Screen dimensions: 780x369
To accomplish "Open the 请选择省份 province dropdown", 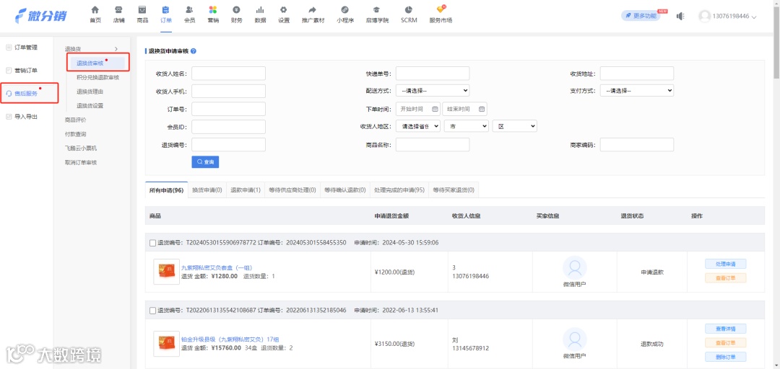I will click(418, 127).
